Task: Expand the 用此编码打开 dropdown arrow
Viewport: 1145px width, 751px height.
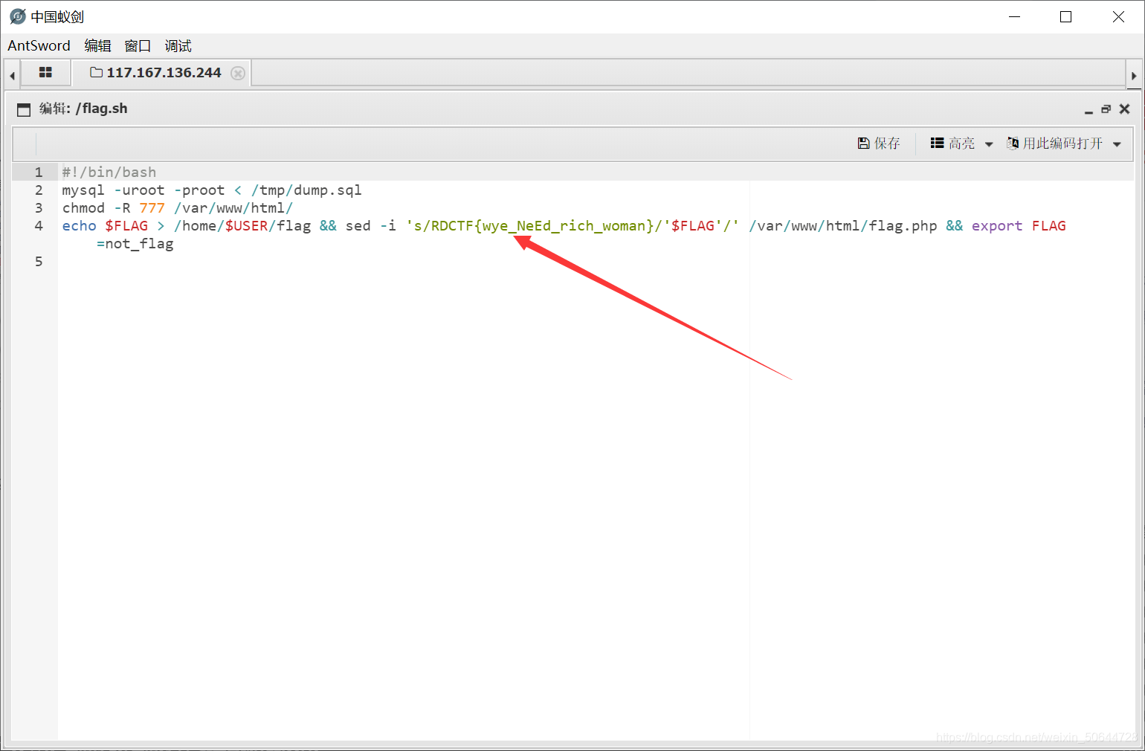Action: pos(1117,144)
